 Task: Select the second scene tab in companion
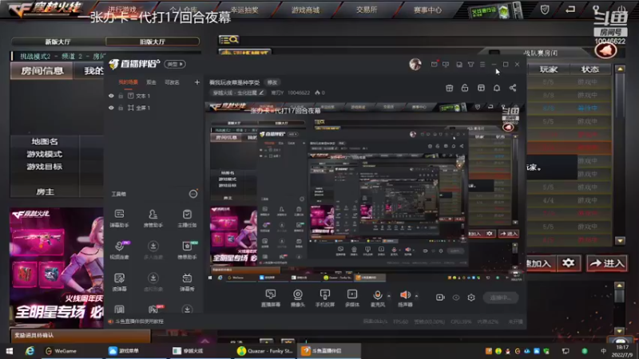151,82
